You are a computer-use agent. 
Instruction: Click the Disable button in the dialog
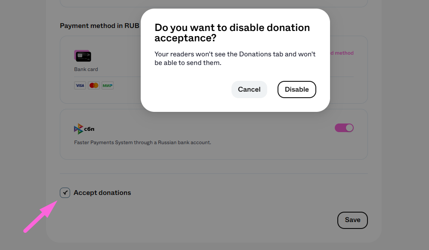click(x=296, y=90)
